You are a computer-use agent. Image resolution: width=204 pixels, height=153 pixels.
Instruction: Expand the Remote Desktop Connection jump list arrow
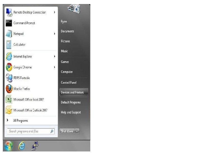pos(54,12)
